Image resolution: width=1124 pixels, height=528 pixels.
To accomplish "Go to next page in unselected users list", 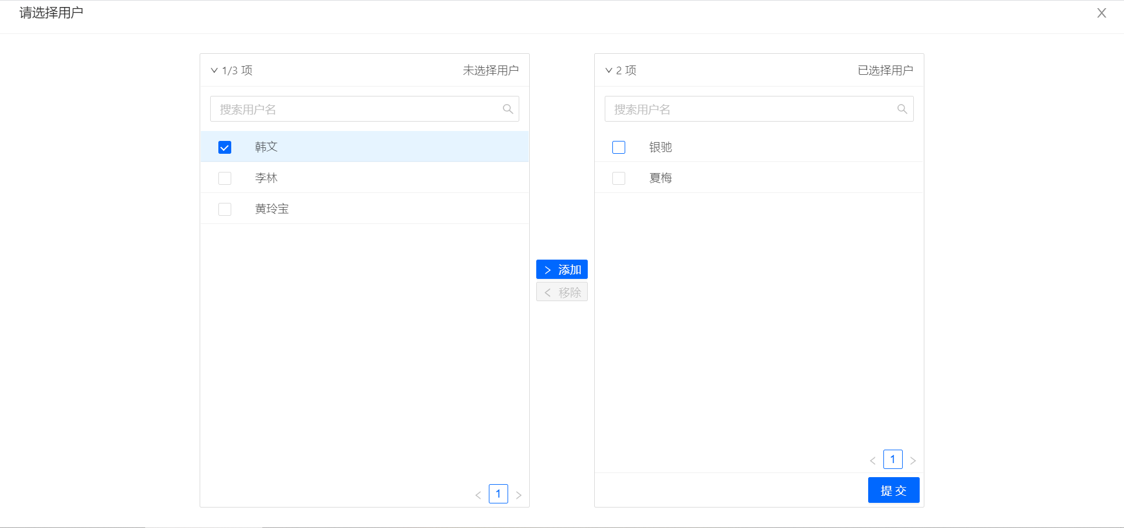I will point(519,495).
